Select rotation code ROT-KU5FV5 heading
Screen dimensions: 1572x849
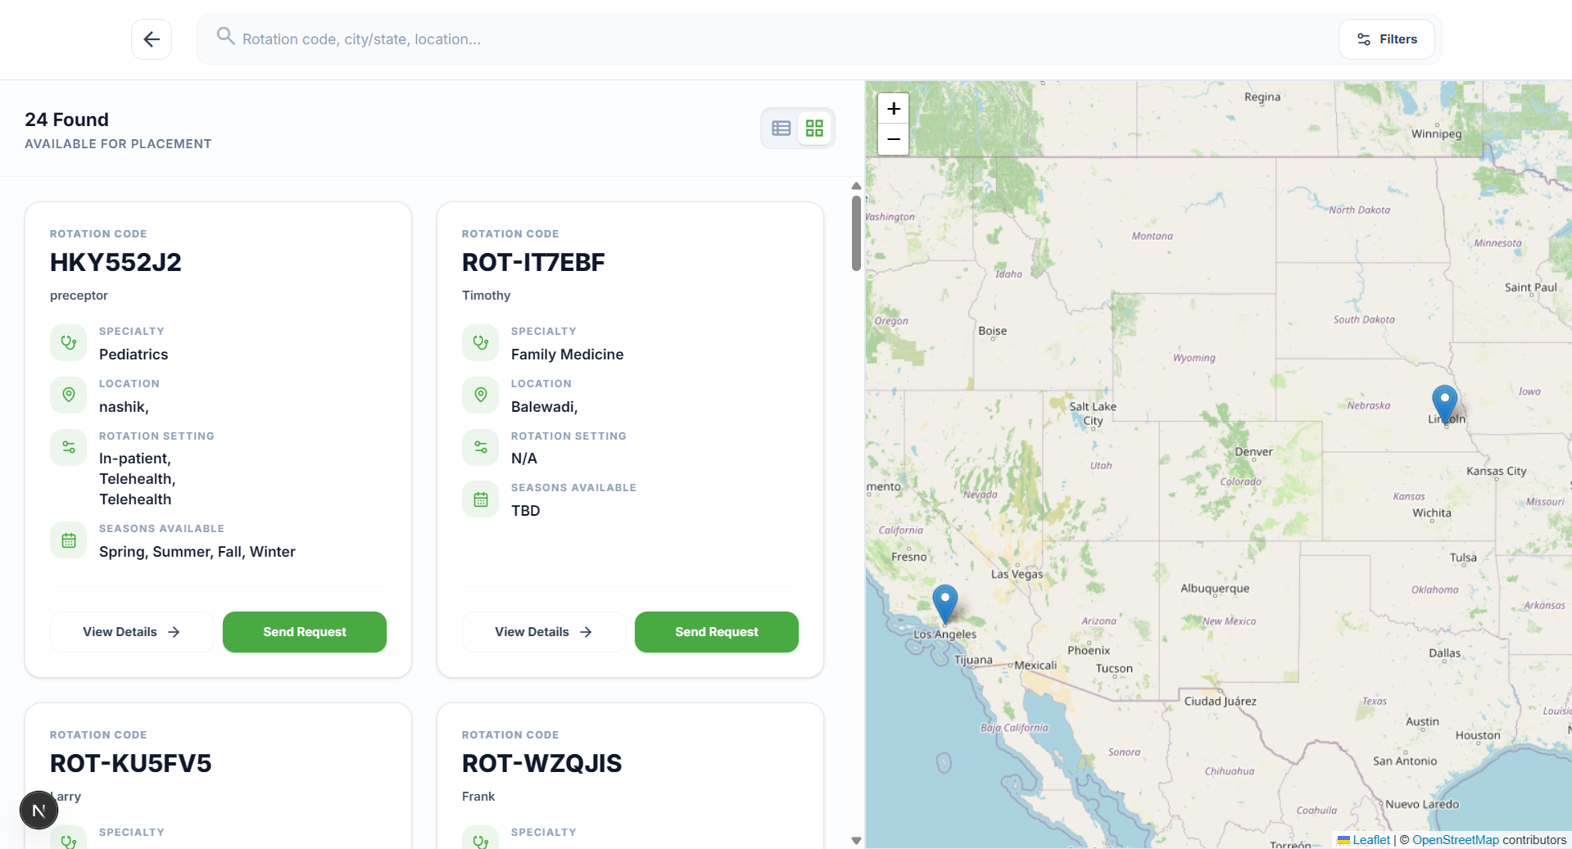click(x=130, y=763)
